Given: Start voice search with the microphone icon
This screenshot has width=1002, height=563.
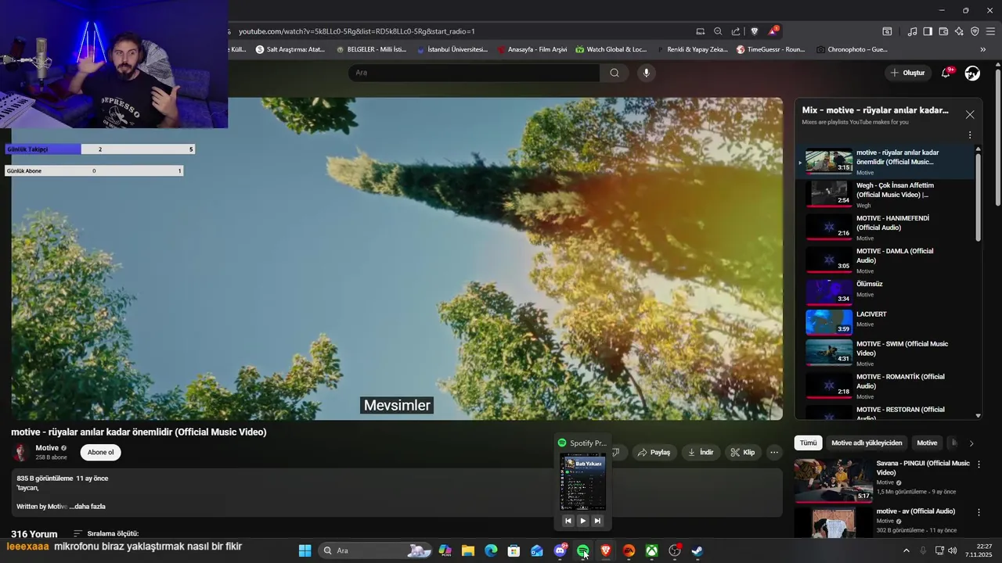Looking at the screenshot, I should click(x=646, y=73).
